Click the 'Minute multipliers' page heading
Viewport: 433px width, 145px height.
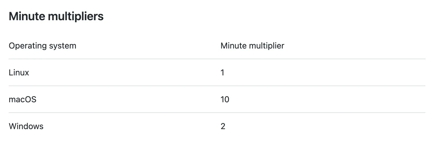click(56, 16)
